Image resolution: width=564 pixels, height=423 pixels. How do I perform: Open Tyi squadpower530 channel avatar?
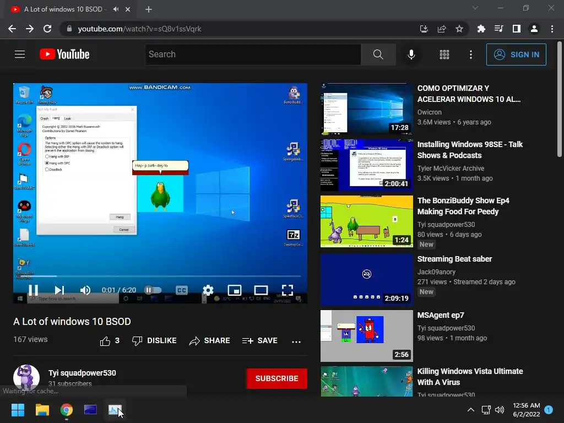tap(26, 378)
